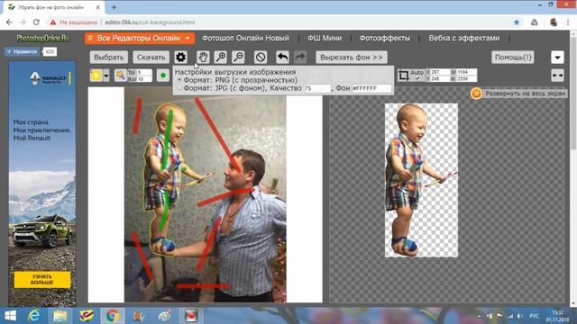Image resolution: width=577 pixels, height=324 pixels.
Task: Open the browser three-dot menu
Action: pyautogui.click(x=568, y=22)
